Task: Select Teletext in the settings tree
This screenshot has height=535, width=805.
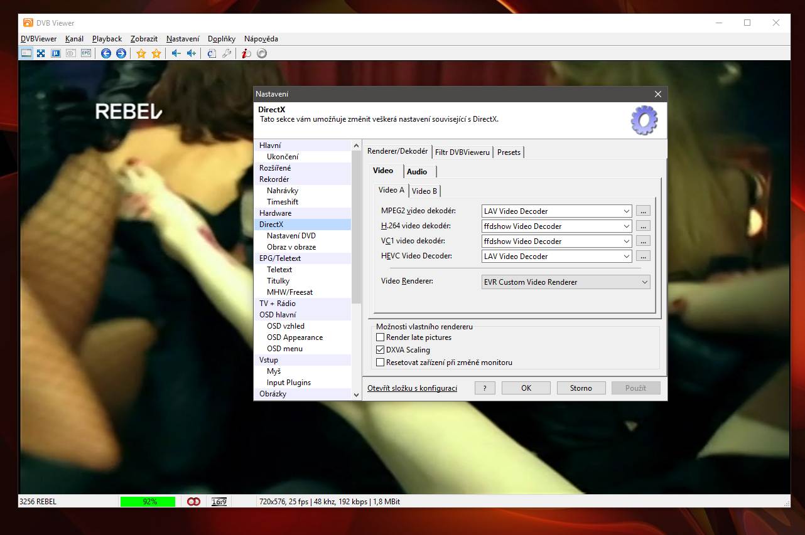Action: coord(279,270)
